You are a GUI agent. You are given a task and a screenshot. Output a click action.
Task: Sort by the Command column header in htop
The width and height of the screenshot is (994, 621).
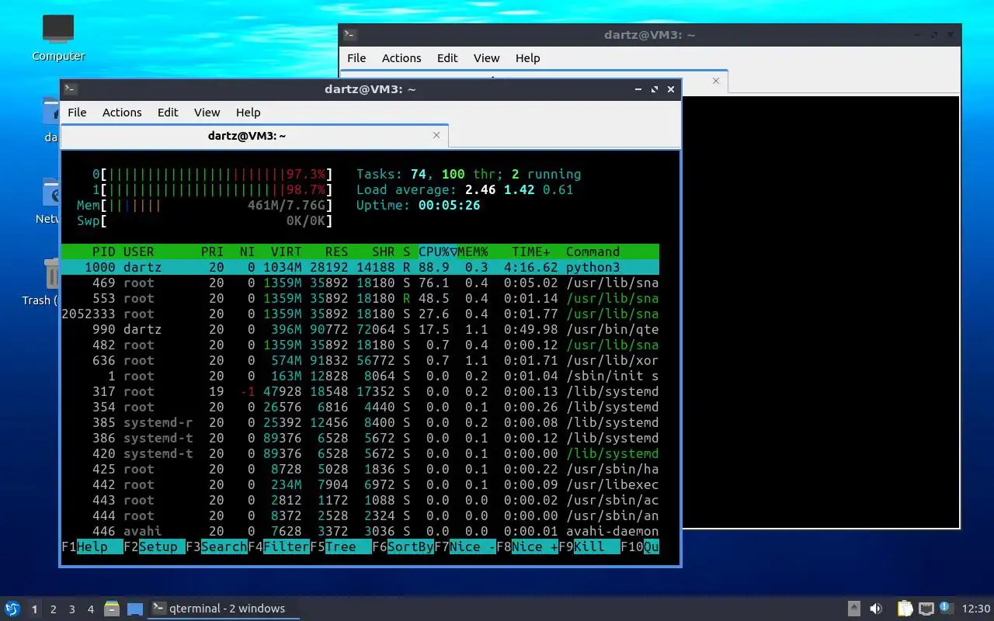pos(593,252)
